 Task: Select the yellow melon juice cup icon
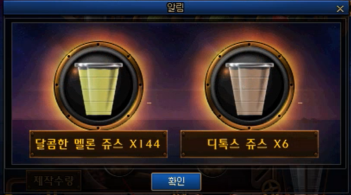coord(98,89)
